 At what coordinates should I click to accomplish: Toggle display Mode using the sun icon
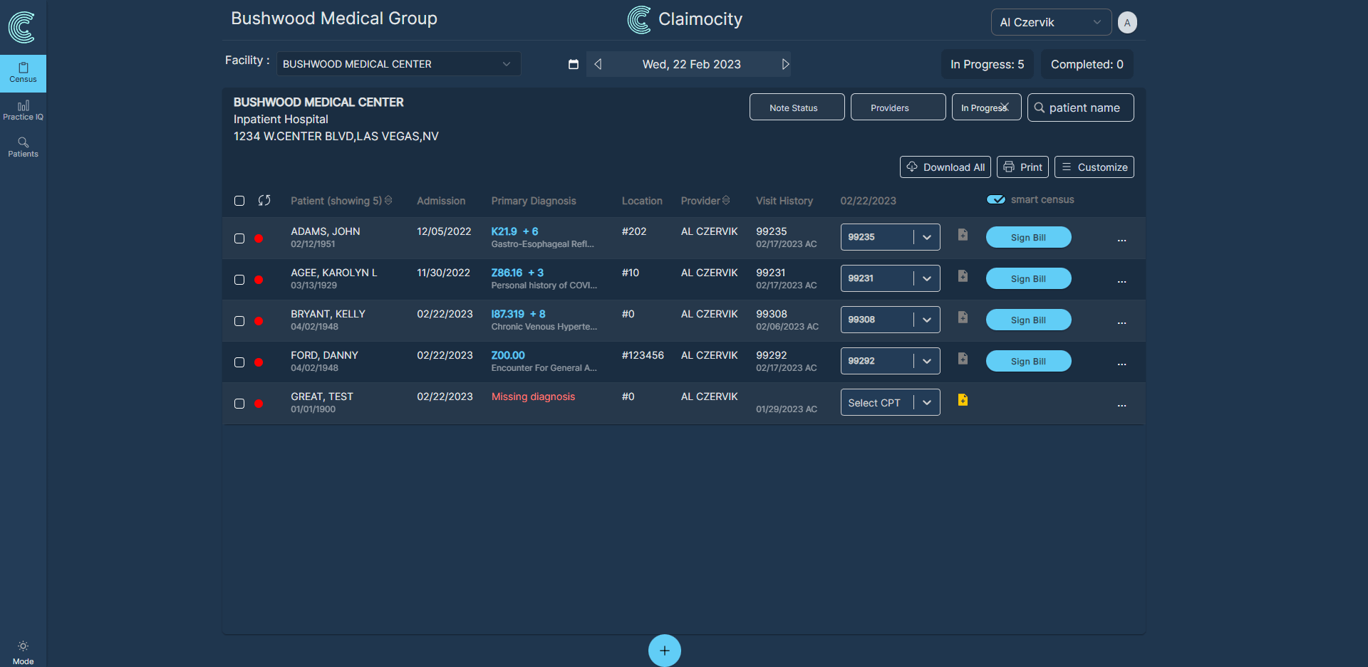tap(23, 646)
